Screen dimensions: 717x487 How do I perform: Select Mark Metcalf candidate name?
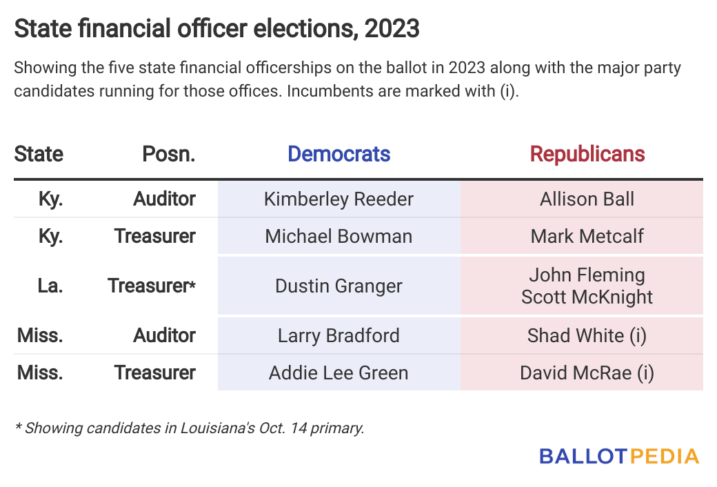(x=587, y=236)
